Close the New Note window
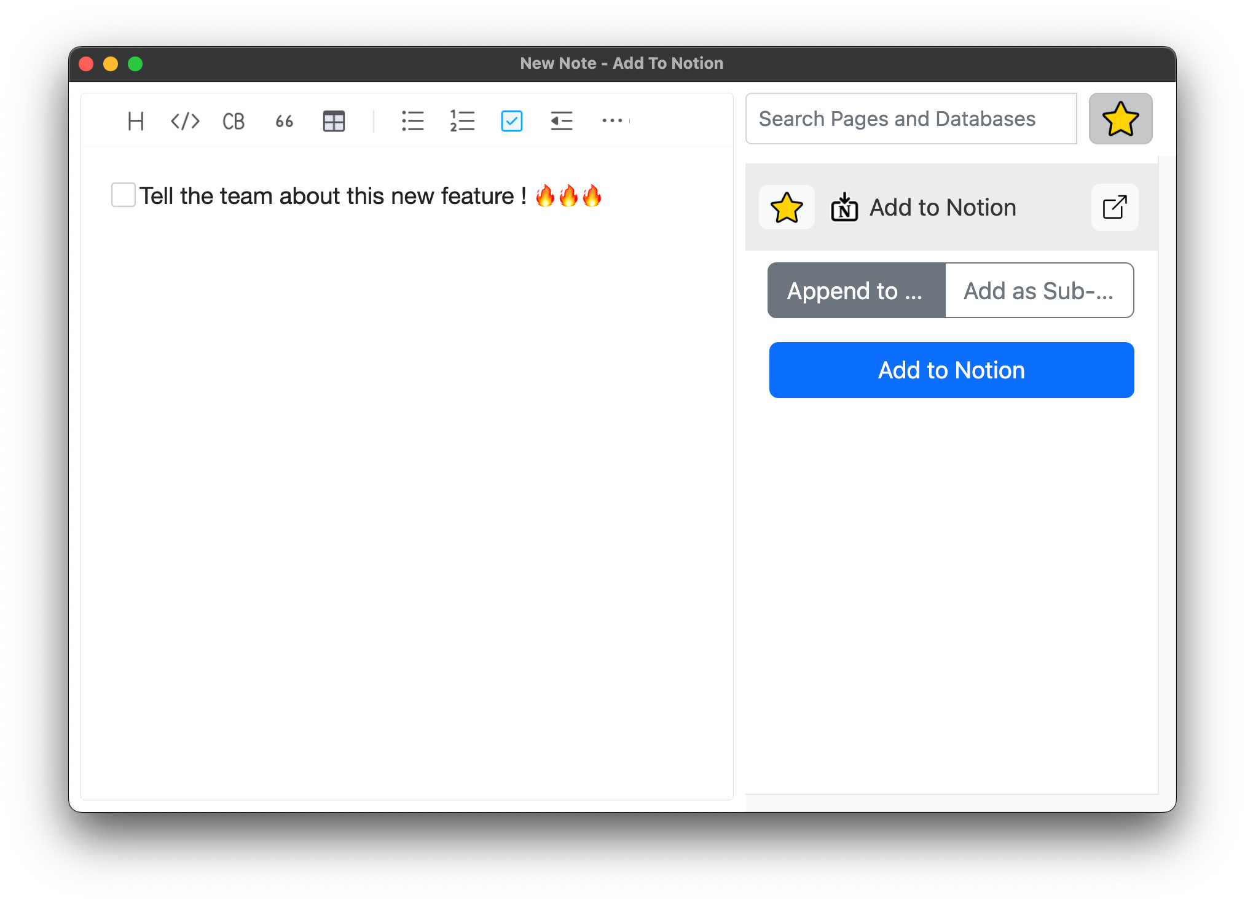The width and height of the screenshot is (1245, 903). [x=86, y=64]
